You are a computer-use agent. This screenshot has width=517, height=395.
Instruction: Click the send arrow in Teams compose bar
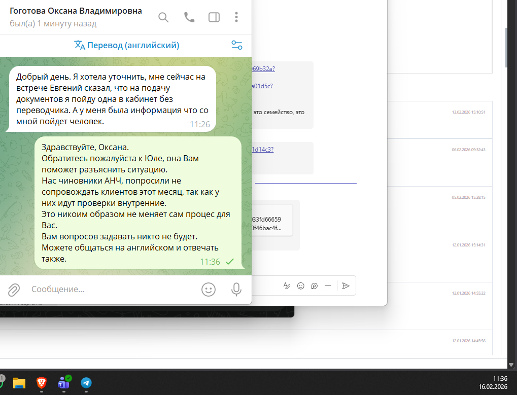click(346, 286)
